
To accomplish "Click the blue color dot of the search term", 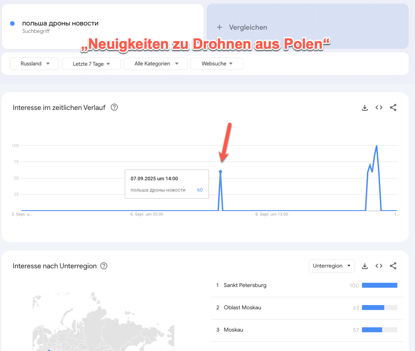I will click(x=12, y=23).
